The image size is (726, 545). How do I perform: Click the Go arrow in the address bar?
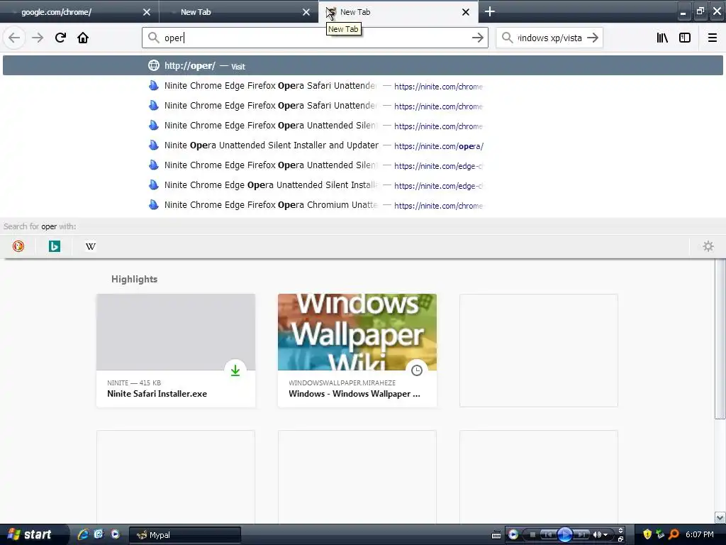coord(478,38)
